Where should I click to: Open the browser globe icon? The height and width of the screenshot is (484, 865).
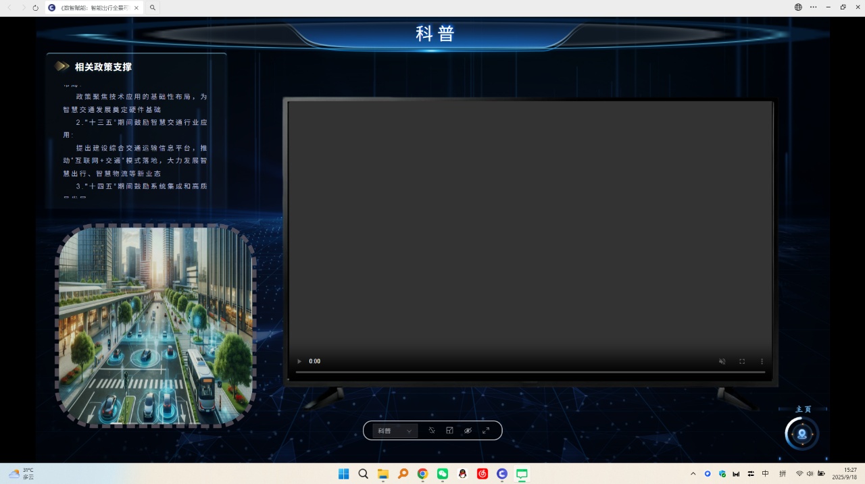pyautogui.click(x=798, y=7)
